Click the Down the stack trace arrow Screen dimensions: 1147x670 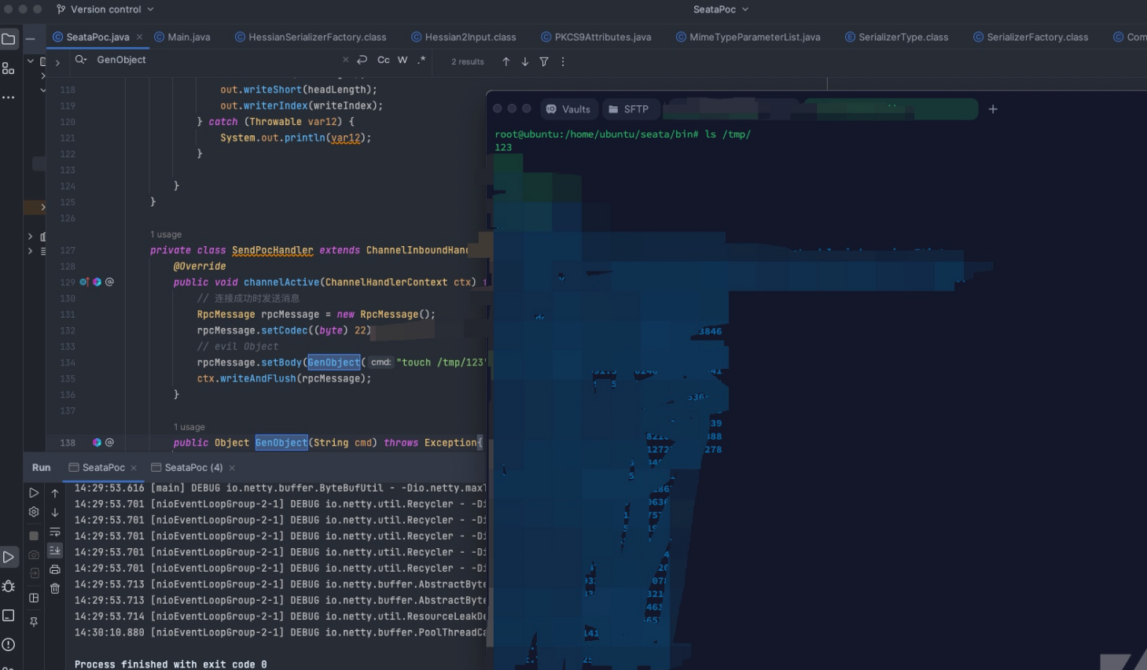pyautogui.click(x=55, y=512)
